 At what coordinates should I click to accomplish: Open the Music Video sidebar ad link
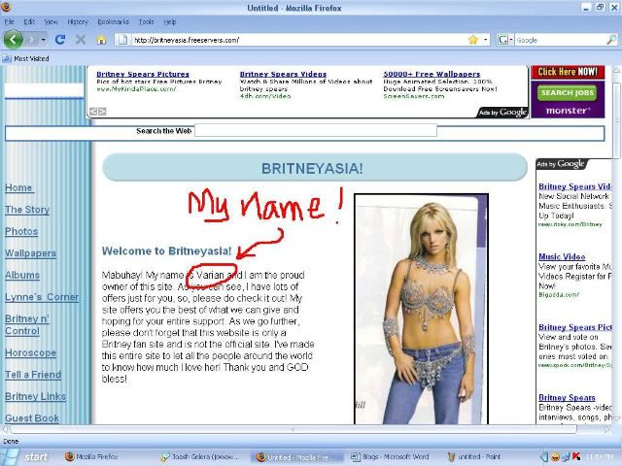562,256
